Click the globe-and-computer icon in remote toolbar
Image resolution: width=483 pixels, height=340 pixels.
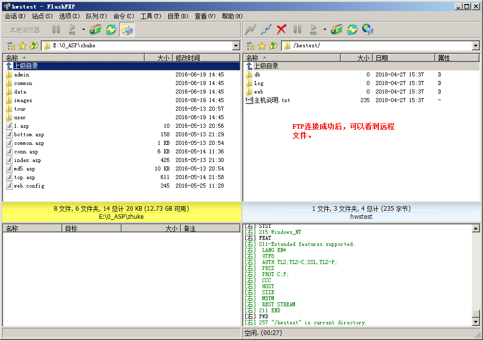click(367, 30)
